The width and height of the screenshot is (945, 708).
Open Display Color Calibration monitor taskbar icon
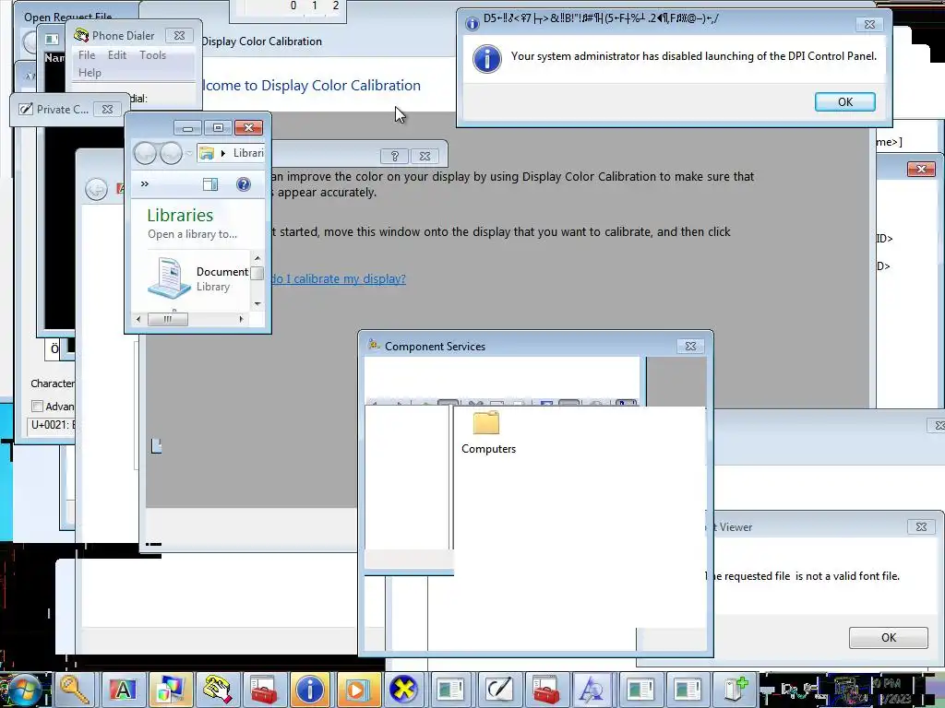171,690
